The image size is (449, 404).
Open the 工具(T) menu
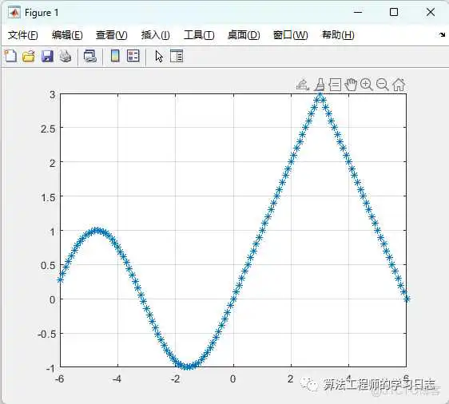(x=199, y=35)
